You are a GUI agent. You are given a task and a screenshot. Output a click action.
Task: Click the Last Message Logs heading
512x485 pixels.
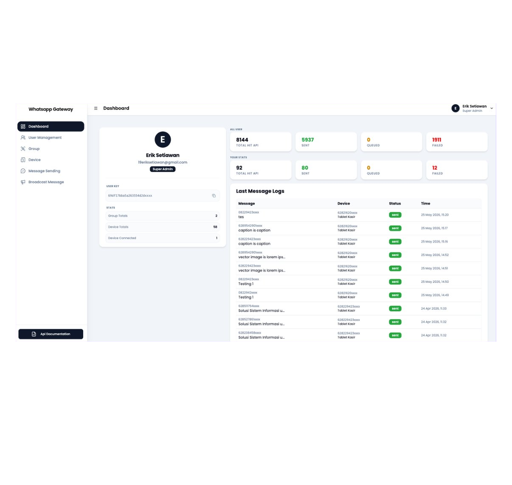click(x=260, y=191)
